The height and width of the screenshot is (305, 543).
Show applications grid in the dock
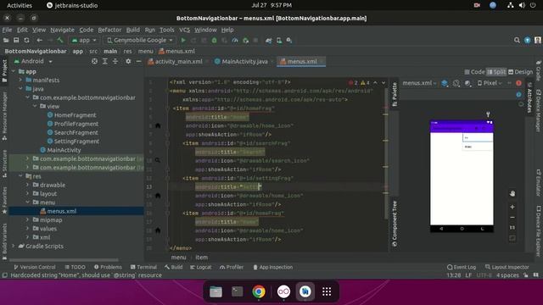tap(327, 291)
